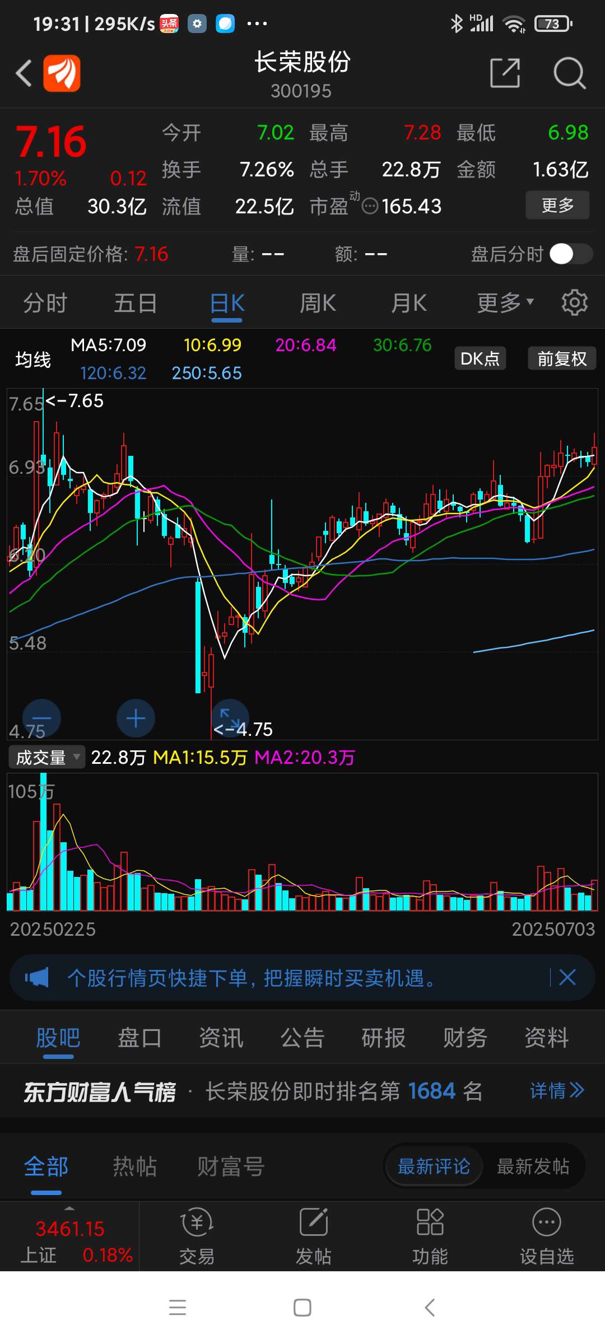Zoom in chart with plus button
This screenshot has width=605, height=1344.
click(136, 718)
